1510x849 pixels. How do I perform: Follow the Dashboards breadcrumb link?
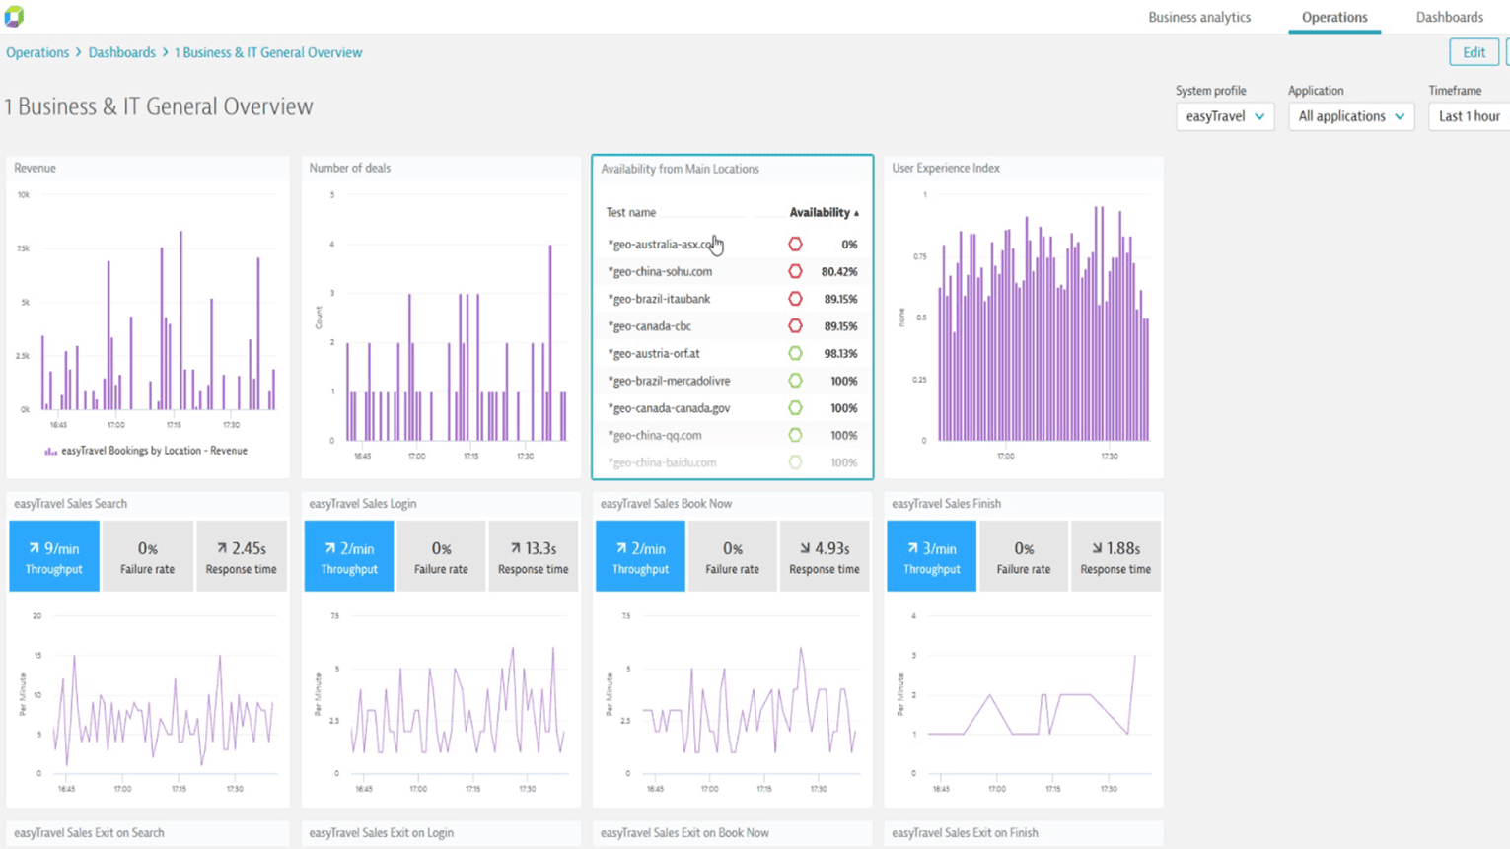122,53
